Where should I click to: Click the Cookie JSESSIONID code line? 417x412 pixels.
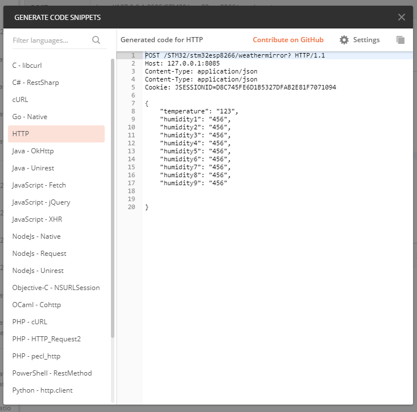pyautogui.click(x=241, y=87)
